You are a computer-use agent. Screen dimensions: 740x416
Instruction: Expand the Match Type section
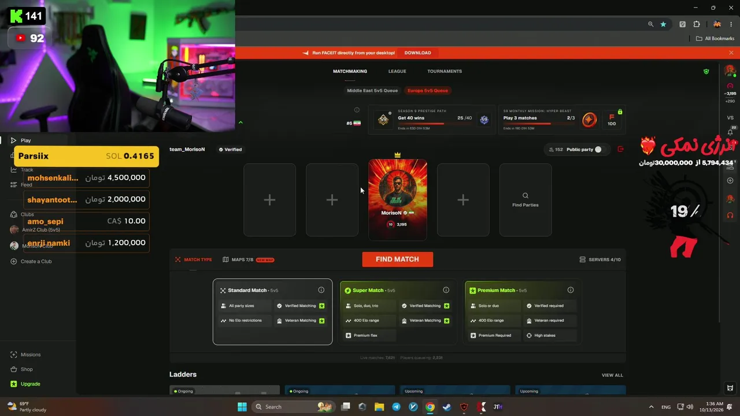[194, 259]
